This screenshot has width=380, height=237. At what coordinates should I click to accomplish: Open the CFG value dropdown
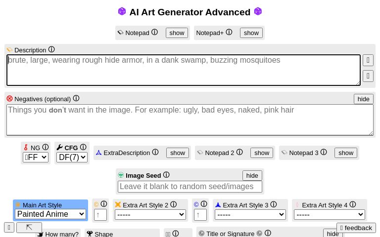click(72, 158)
